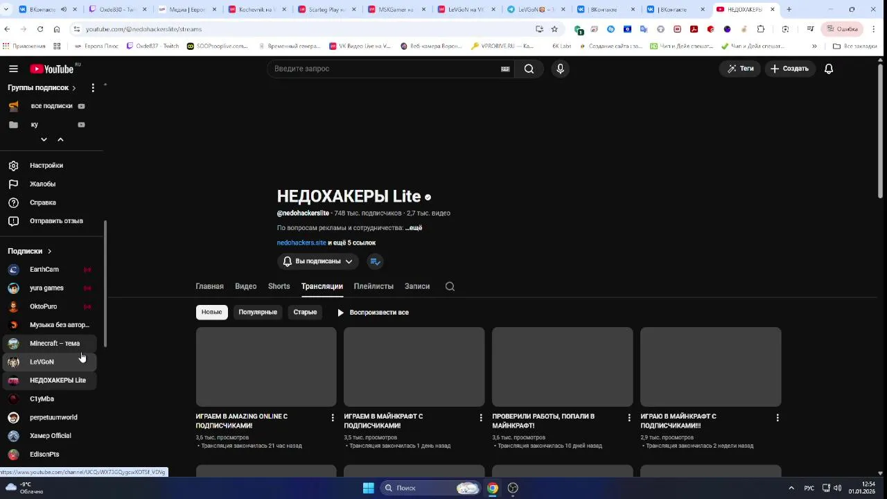The height and width of the screenshot is (499, 887).
Task: Go to YouTube home via the logo
Action: click(x=52, y=69)
